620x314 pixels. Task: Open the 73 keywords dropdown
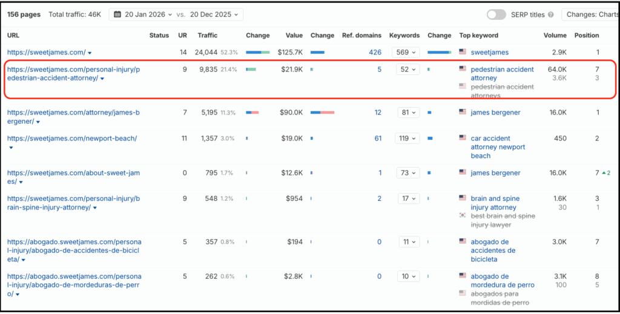pyautogui.click(x=408, y=172)
